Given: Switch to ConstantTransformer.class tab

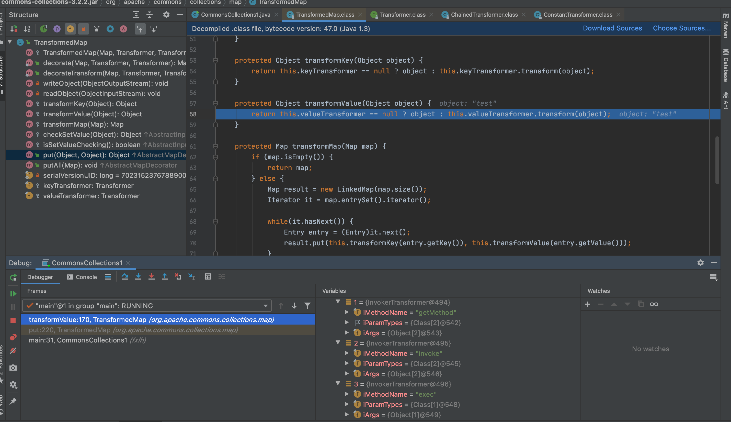Looking at the screenshot, I should [x=577, y=15].
